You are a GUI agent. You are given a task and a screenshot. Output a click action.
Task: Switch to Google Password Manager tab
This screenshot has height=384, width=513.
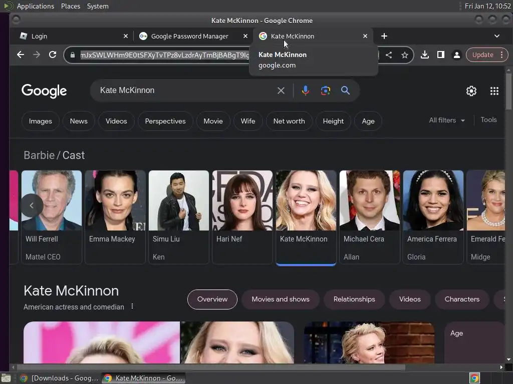tap(193, 36)
